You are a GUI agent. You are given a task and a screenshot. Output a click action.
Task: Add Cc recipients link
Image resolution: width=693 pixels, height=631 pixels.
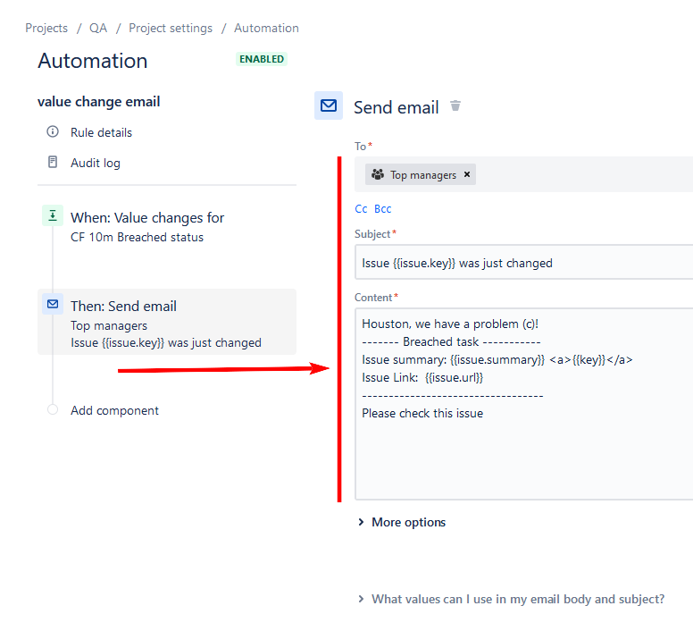click(x=361, y=209)
